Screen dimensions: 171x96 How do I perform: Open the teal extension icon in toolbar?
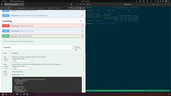[x=77, y=8]
